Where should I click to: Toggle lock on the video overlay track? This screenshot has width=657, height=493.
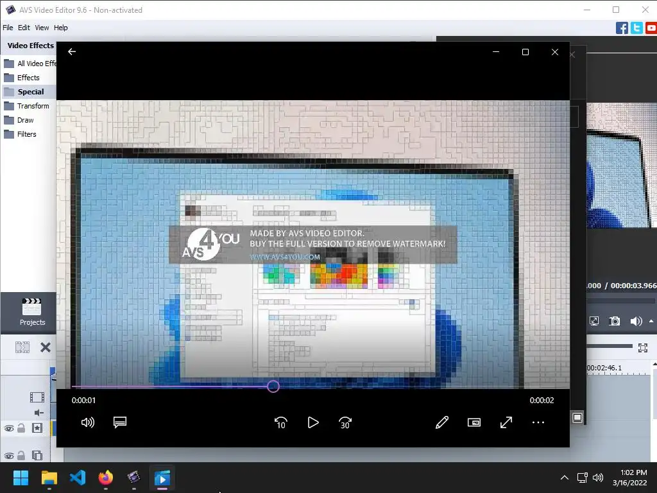pos(21,455)
